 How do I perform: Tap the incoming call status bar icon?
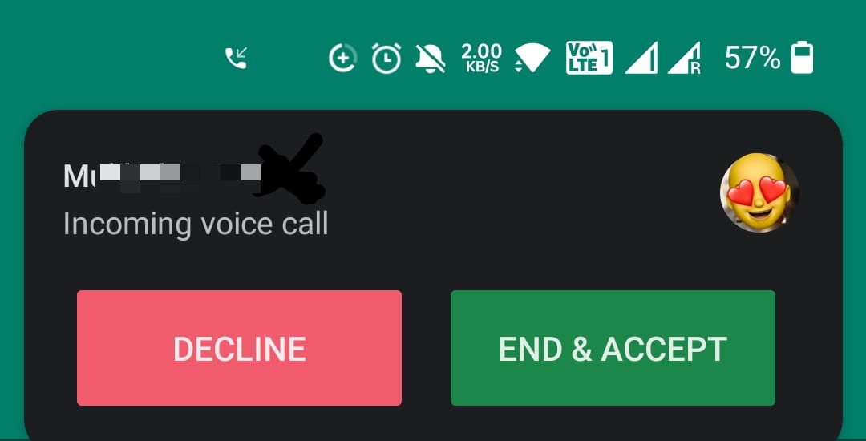point(236,58)
